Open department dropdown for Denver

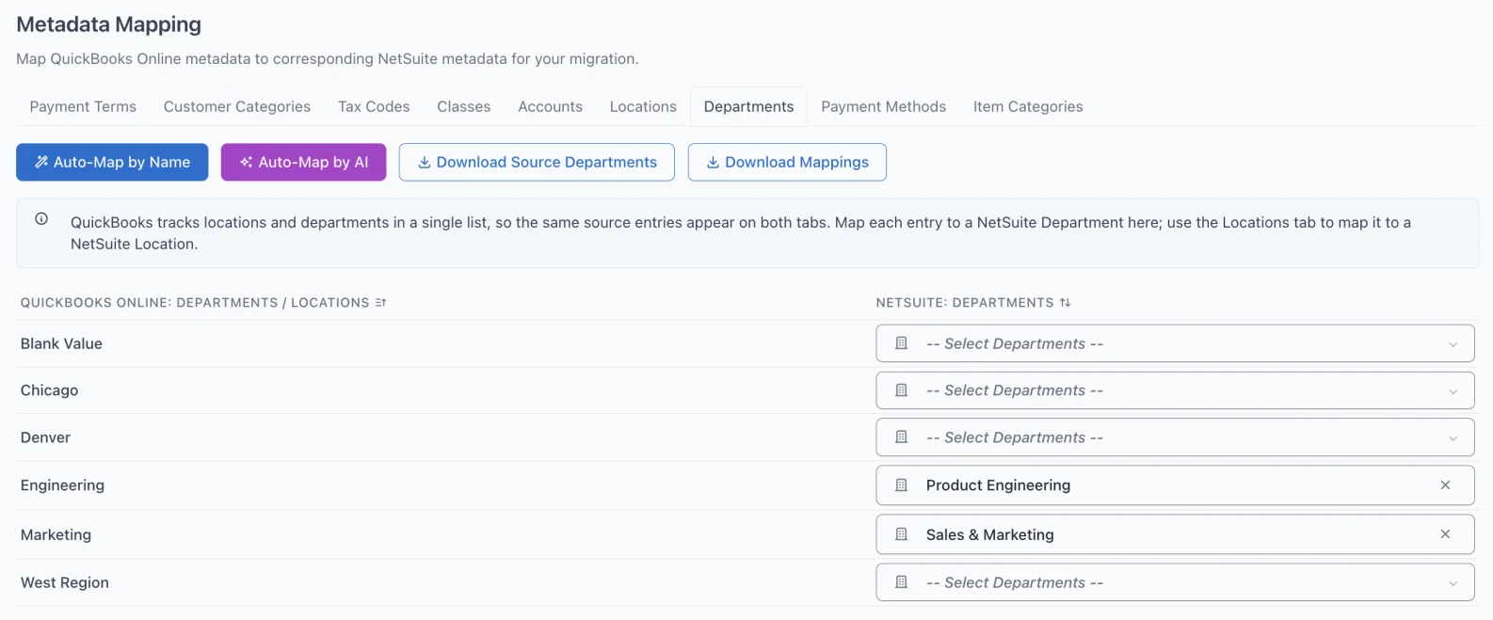click(x=1175, y=437)
